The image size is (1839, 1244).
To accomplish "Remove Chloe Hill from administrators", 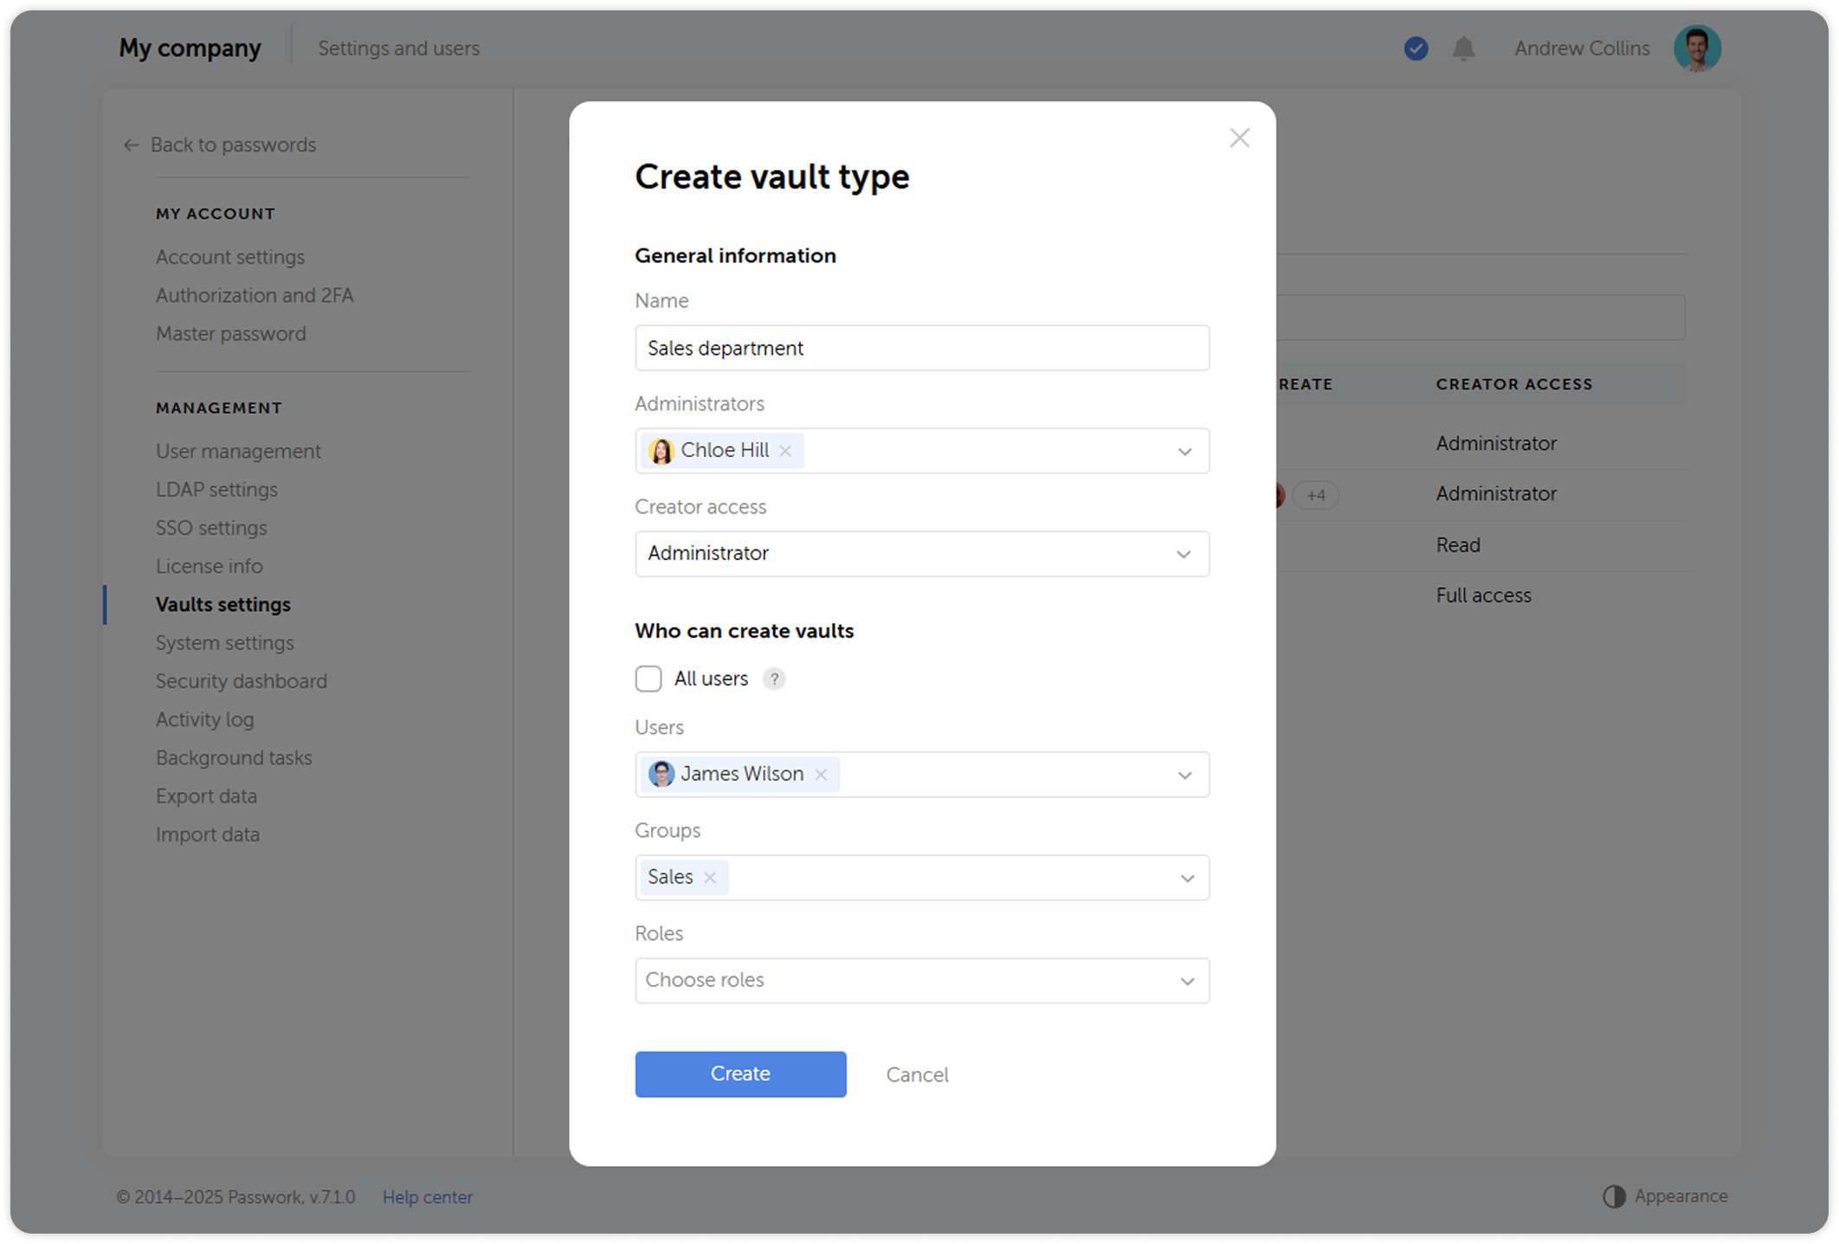I will (x=785, y=451).
